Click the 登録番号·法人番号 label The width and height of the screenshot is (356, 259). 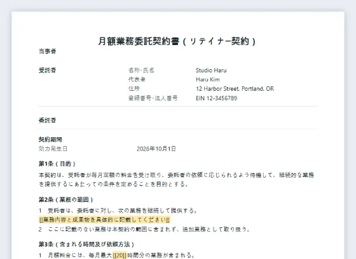click(153, 98)
